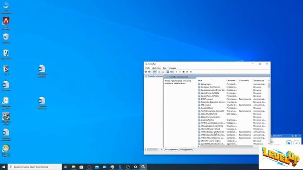Select the OpenSSH Authentication Agent row
Image resolution: width=303 pixels, height=170 pixels.
232,144
